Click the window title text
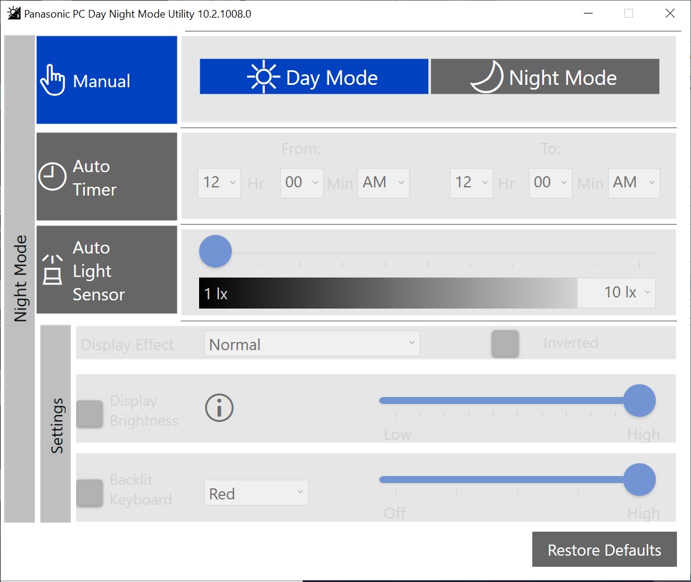Screen dimensions: 691x582 tap(138, 13)
